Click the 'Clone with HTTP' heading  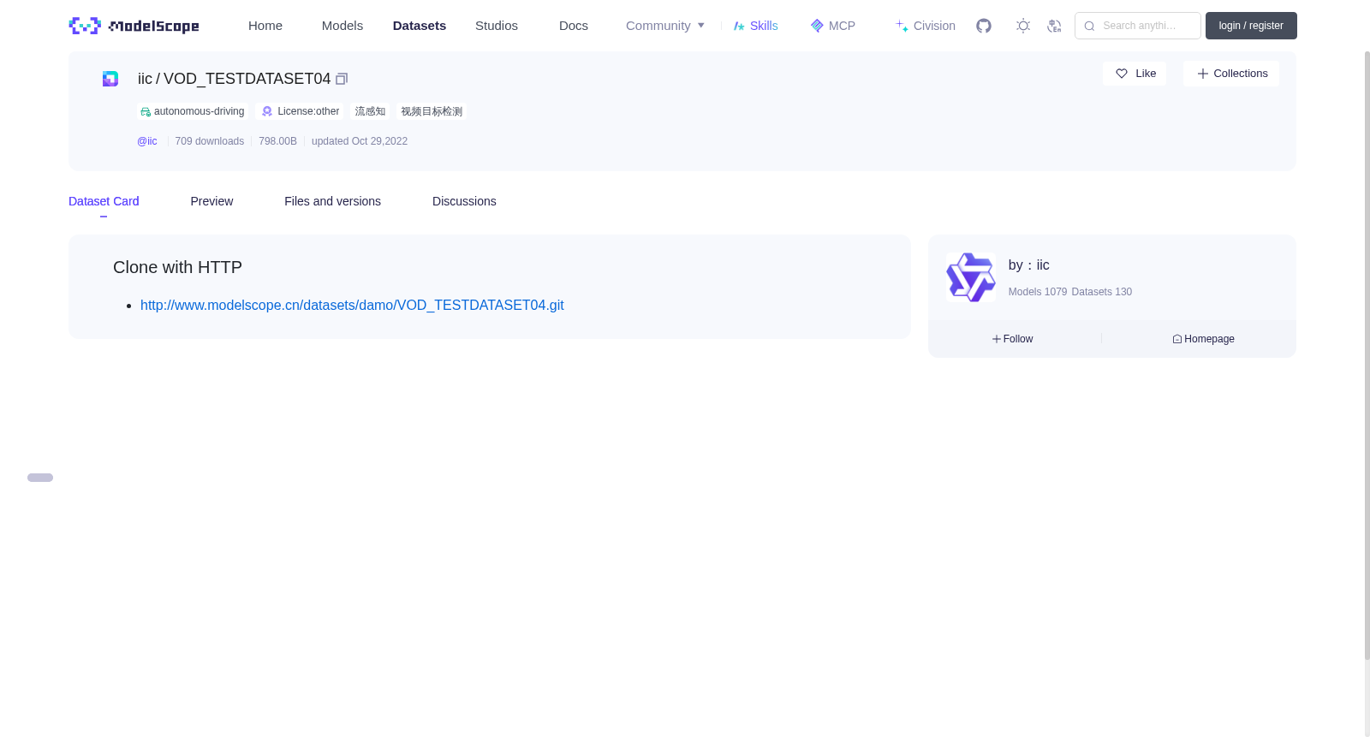[x=177, y=267]
